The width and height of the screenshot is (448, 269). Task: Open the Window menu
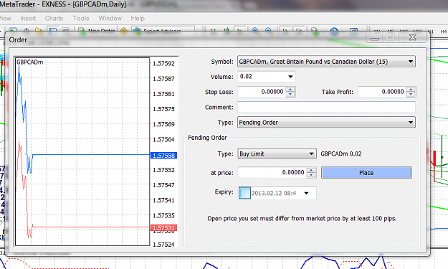pyautogui.click(x=110, y=19)
